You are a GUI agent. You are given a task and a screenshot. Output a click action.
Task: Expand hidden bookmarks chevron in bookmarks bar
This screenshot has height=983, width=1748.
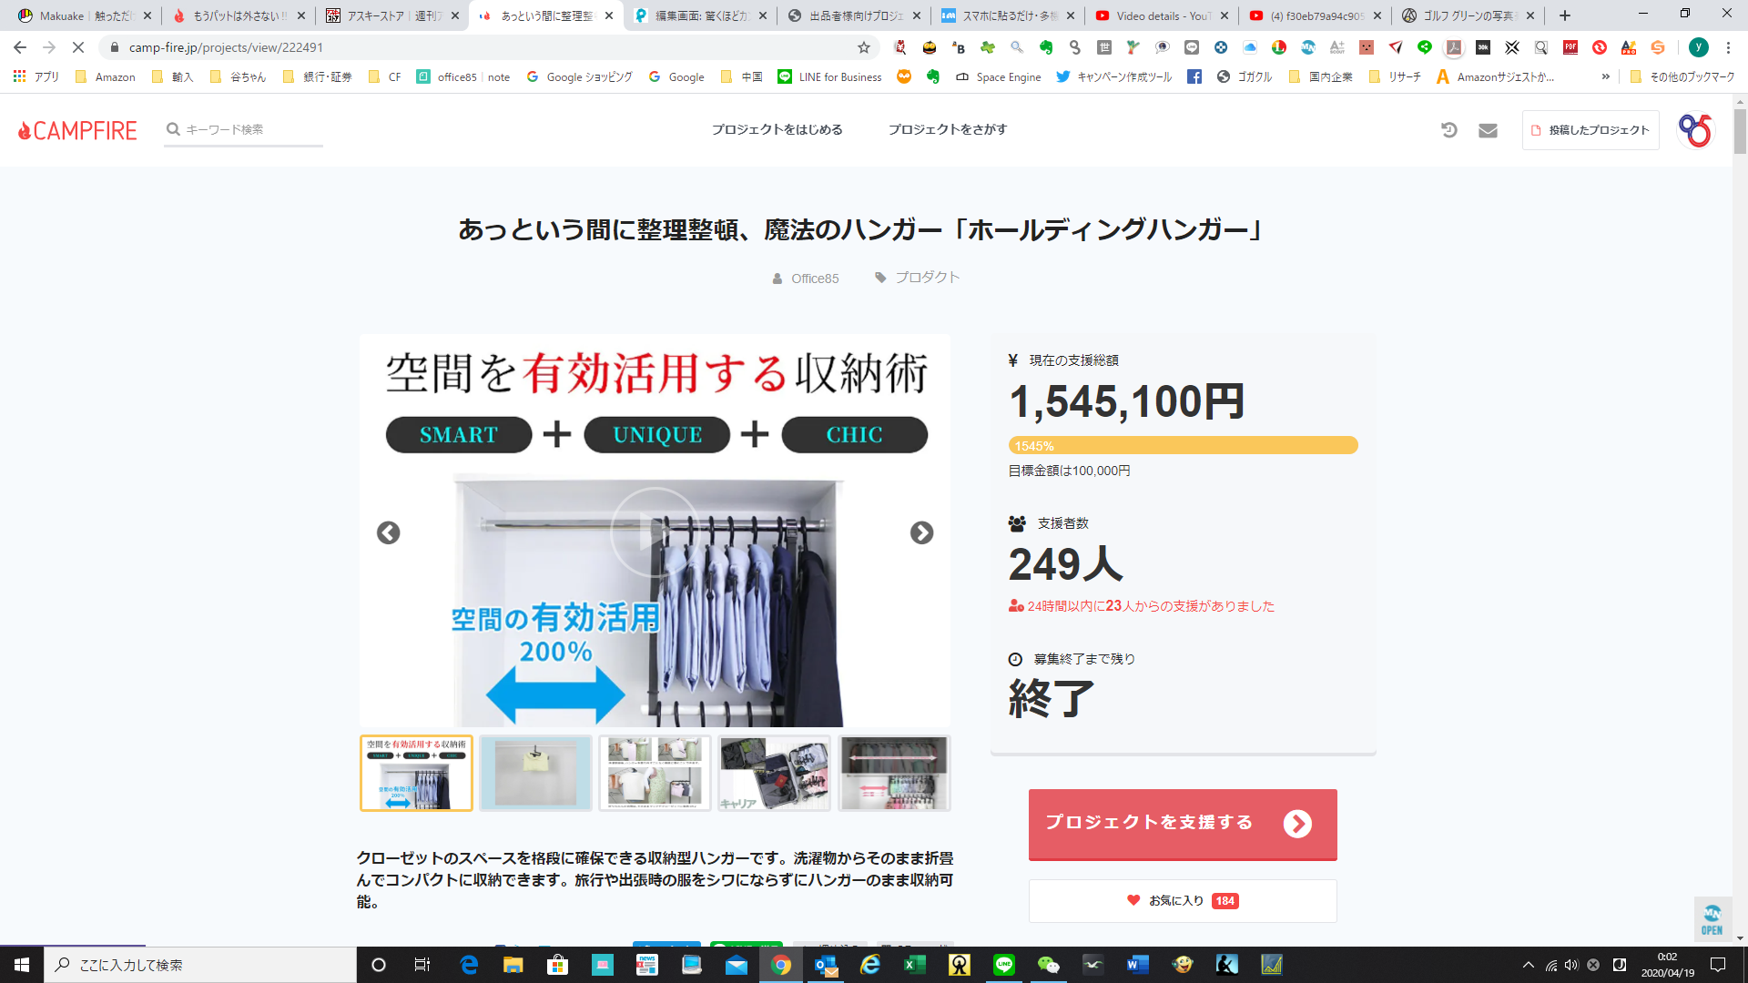coord(1605,77)
